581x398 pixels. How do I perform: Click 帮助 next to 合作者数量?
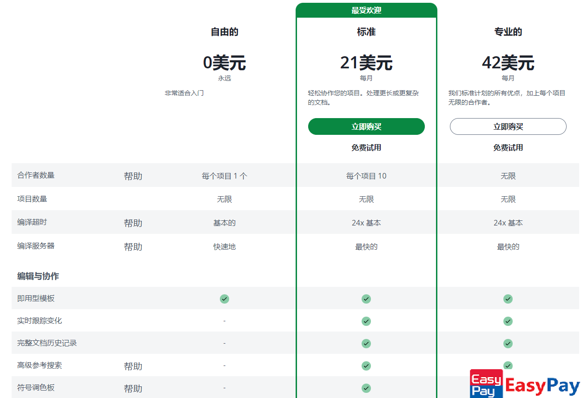click(133, 176)
